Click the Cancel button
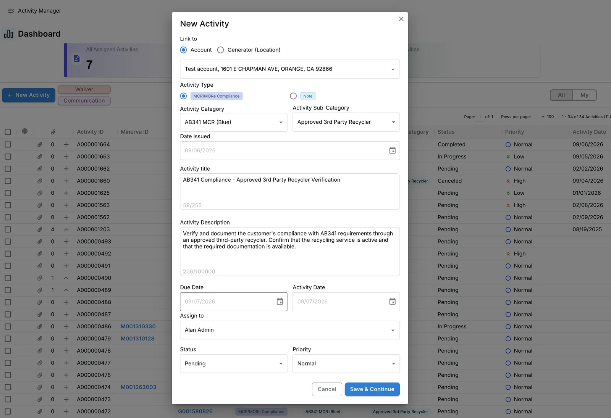 click(x=327, y=389)
